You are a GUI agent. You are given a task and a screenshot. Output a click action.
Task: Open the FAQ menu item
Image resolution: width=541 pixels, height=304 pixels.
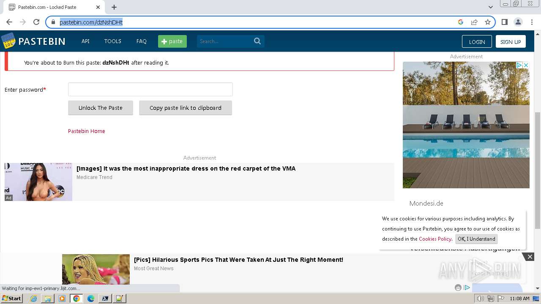(142, 41)
